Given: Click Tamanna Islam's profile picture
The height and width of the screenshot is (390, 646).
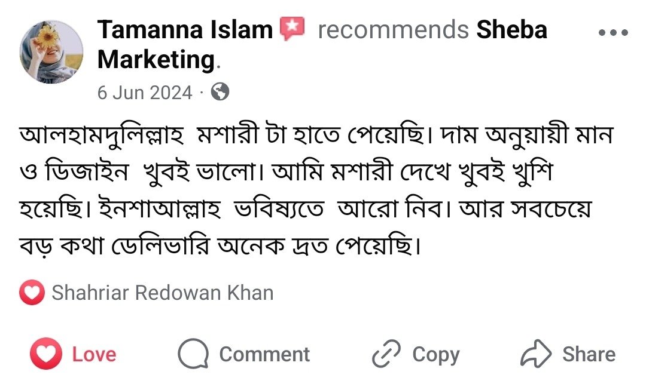Looking at the screenshot, I should pos(51,52).
